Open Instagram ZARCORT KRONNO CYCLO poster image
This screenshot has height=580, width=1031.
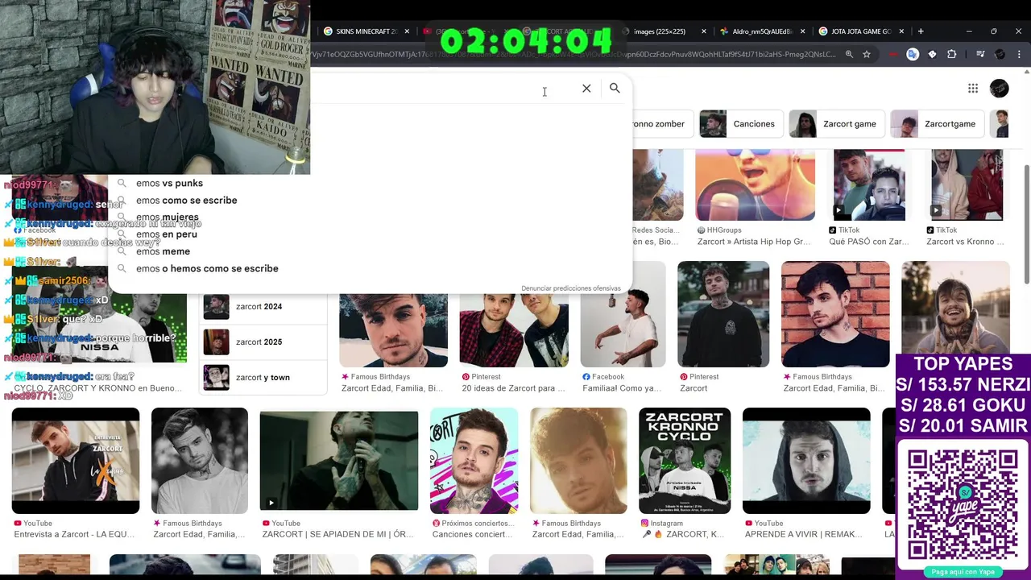coord(685,461)
